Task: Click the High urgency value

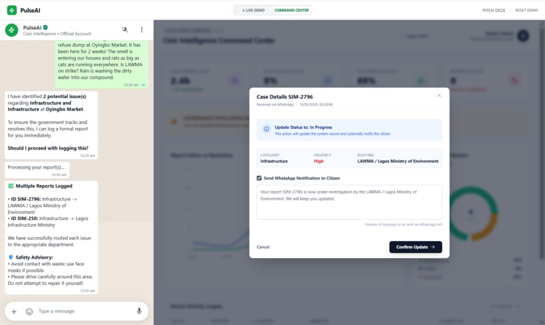Action: pyautogui.click(x=318, y=161)
